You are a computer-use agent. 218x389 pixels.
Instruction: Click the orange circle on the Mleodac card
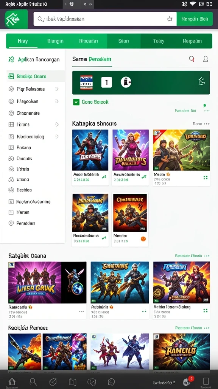(143, 239)
